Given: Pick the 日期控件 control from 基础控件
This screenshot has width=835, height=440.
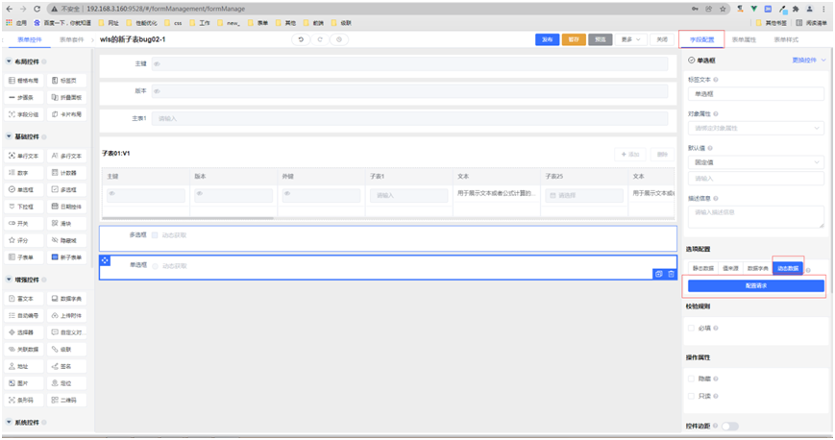Looking at the screenshot, I should coord(70,206).
